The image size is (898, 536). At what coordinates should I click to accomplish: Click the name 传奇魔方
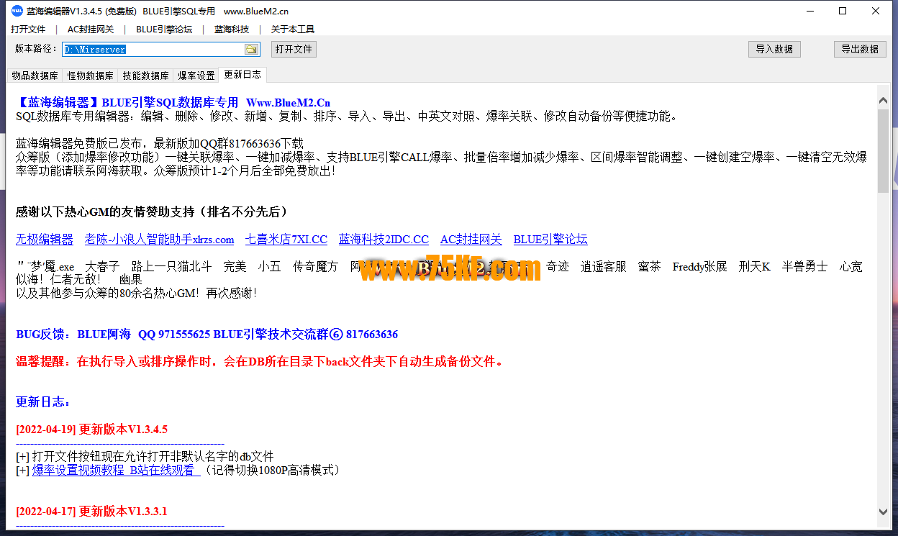[x=315, y=267]
